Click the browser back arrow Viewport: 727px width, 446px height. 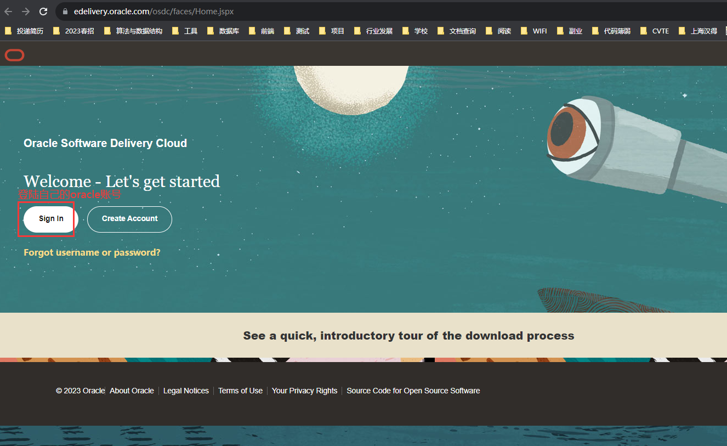pyautogui.click(x=8, y=12)
